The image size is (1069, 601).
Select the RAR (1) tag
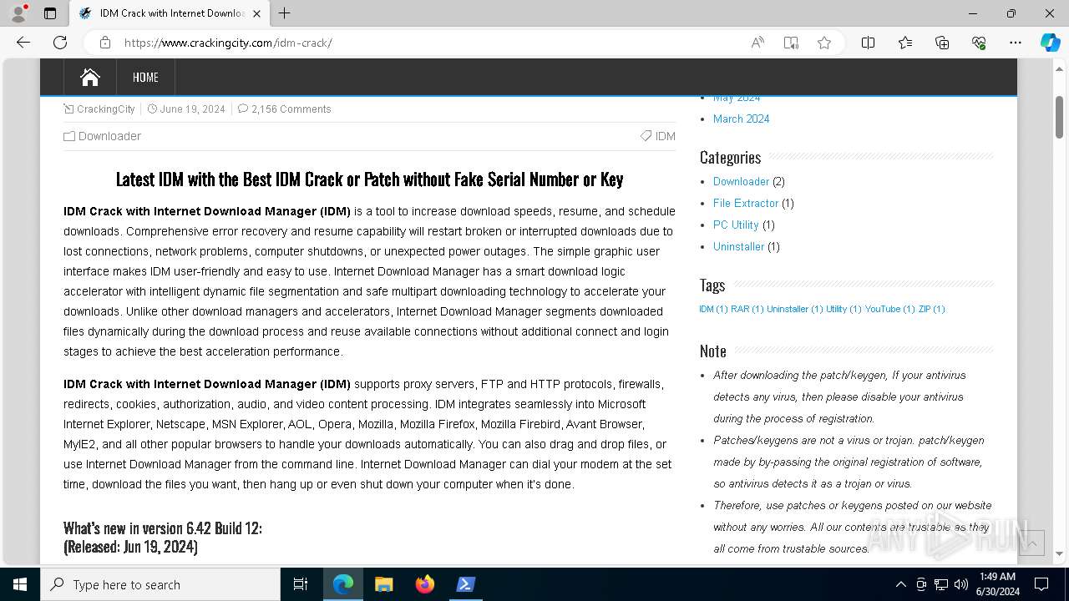pos(747,309)
